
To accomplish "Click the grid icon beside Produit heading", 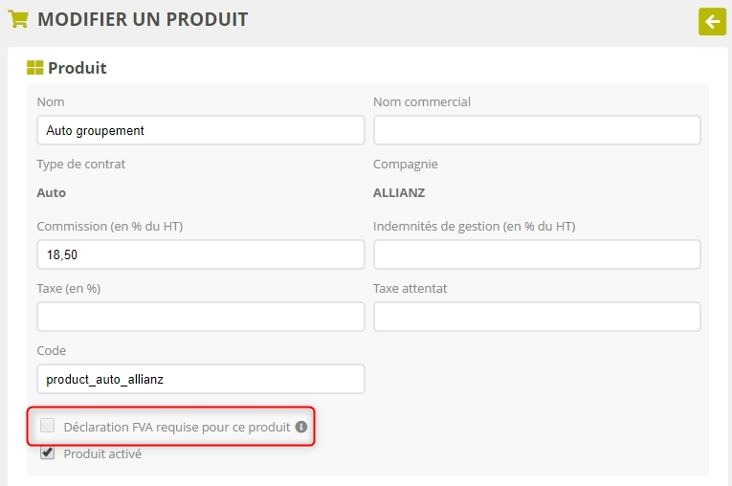I will (35, 68).
